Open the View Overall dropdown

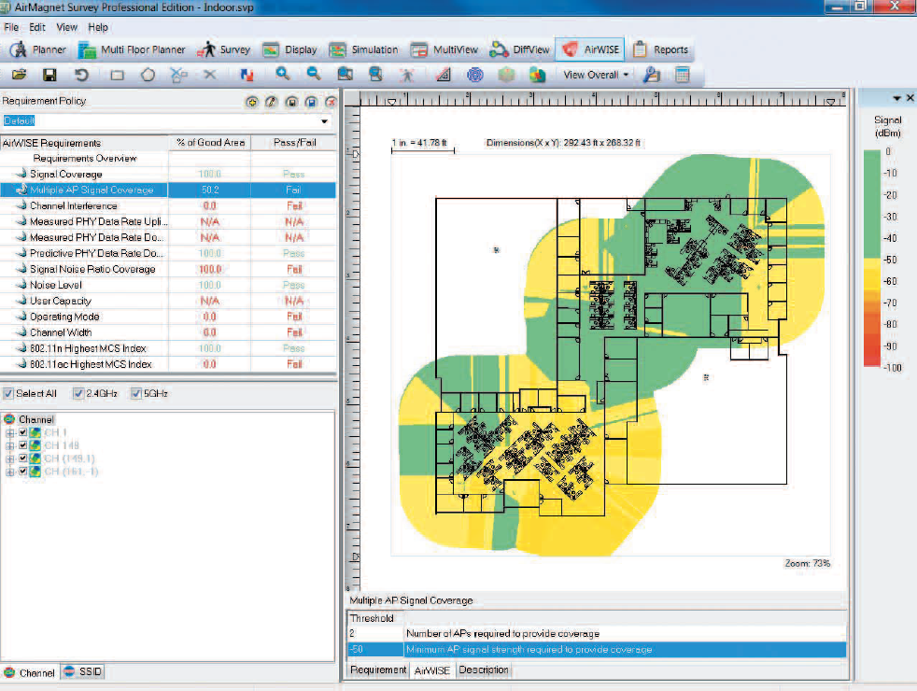point(596,75)
